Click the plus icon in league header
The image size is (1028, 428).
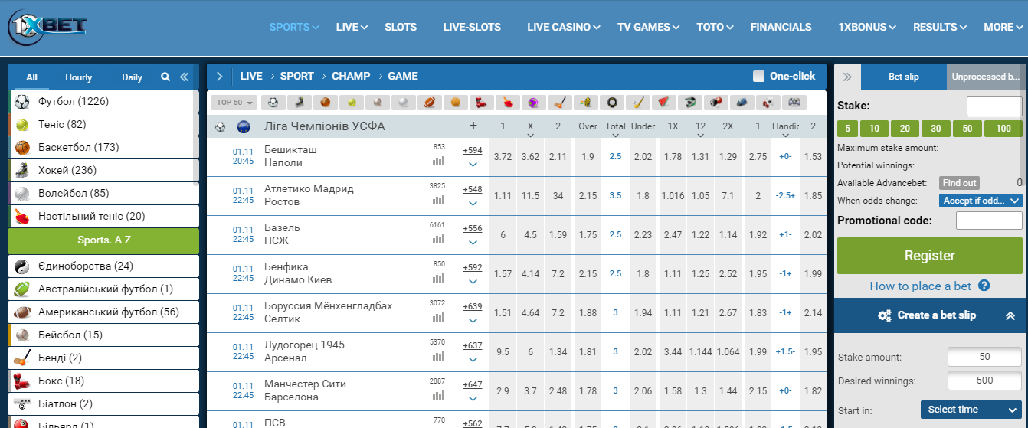(x=473, y=126)
